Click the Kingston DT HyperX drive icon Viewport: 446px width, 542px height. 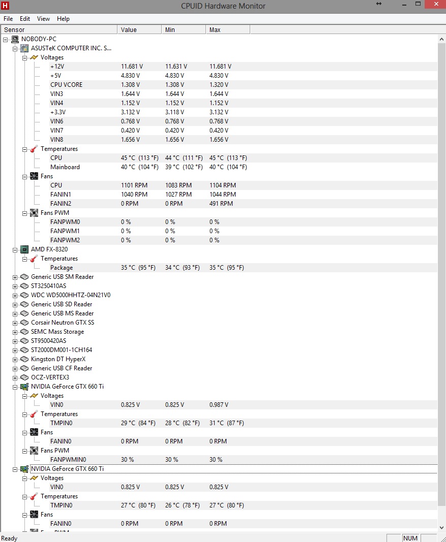24,359
